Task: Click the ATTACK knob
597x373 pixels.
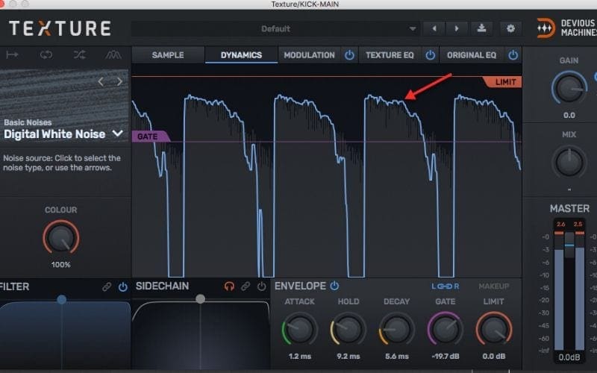Action: (x=300, y=330)
